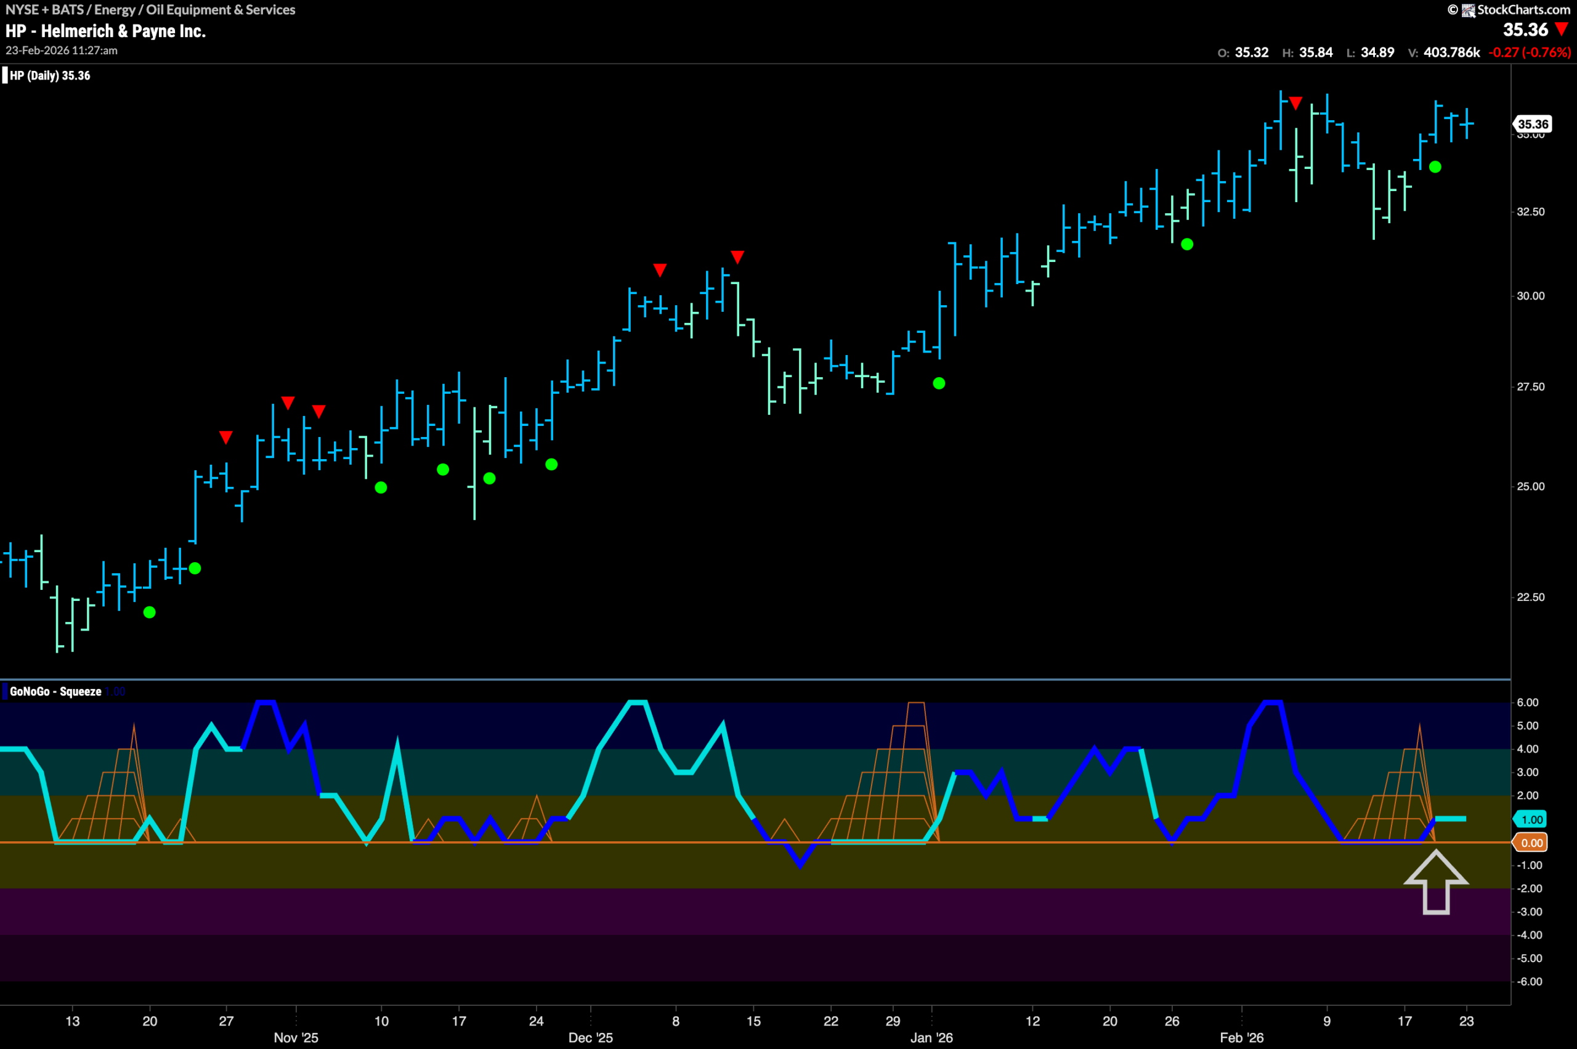Screen dimensions: 1577x1049
Task: Click the red triangle marker near the February high
Action: 1295,103
